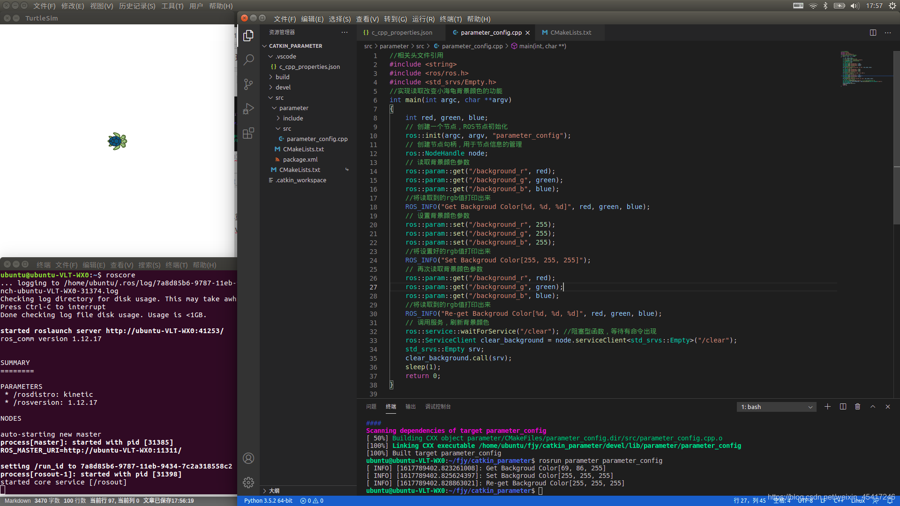Open the system power gear menu

(892, 6)
